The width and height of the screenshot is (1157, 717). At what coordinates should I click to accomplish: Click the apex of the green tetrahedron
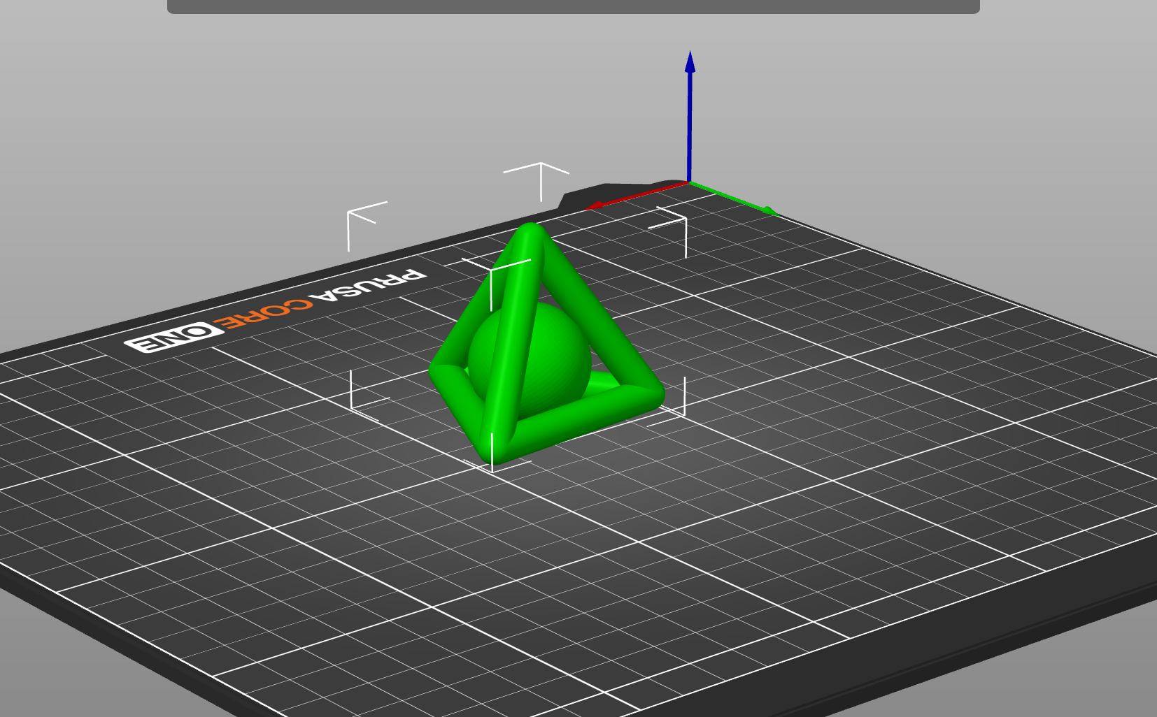click(x=530, y=233)
